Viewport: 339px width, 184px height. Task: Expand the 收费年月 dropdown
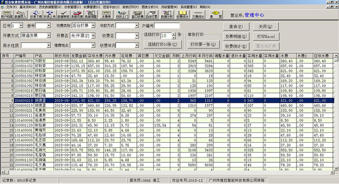pyautogui.click(x=136, y=45)
